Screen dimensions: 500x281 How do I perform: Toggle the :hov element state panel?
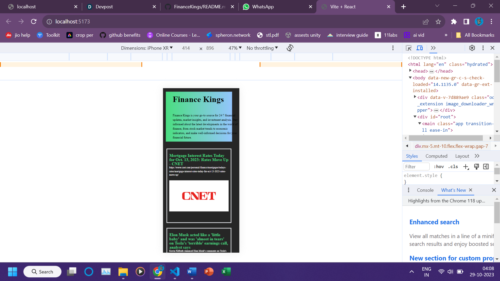click(439, 167)
